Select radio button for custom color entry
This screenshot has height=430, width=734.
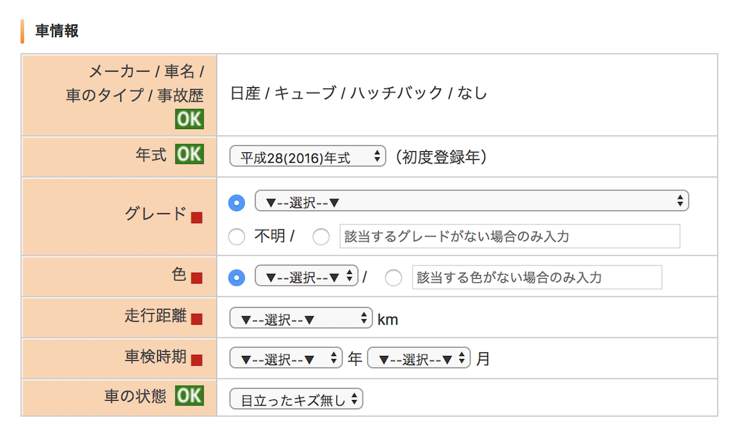click(x=393, y=278)
